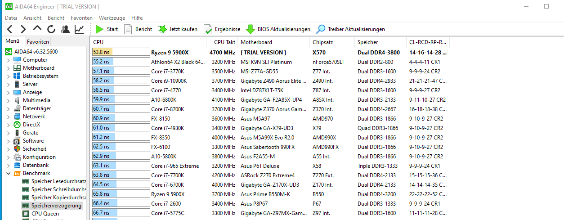The image size is (564, 220).
Task: Open the Werkzeuge menu
Action: [112, 18]
